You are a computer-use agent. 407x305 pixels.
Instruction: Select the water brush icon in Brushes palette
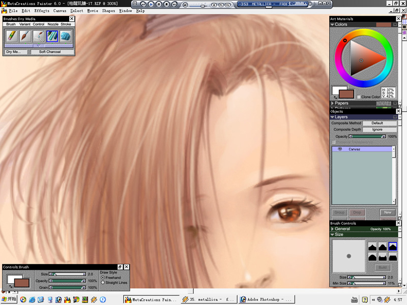[39, 36]
